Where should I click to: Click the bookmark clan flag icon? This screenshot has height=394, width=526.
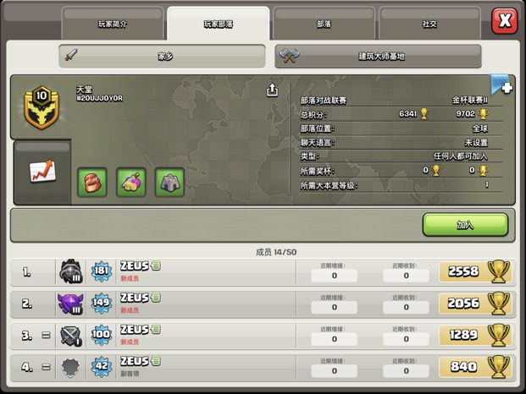[x=501, y=85]
